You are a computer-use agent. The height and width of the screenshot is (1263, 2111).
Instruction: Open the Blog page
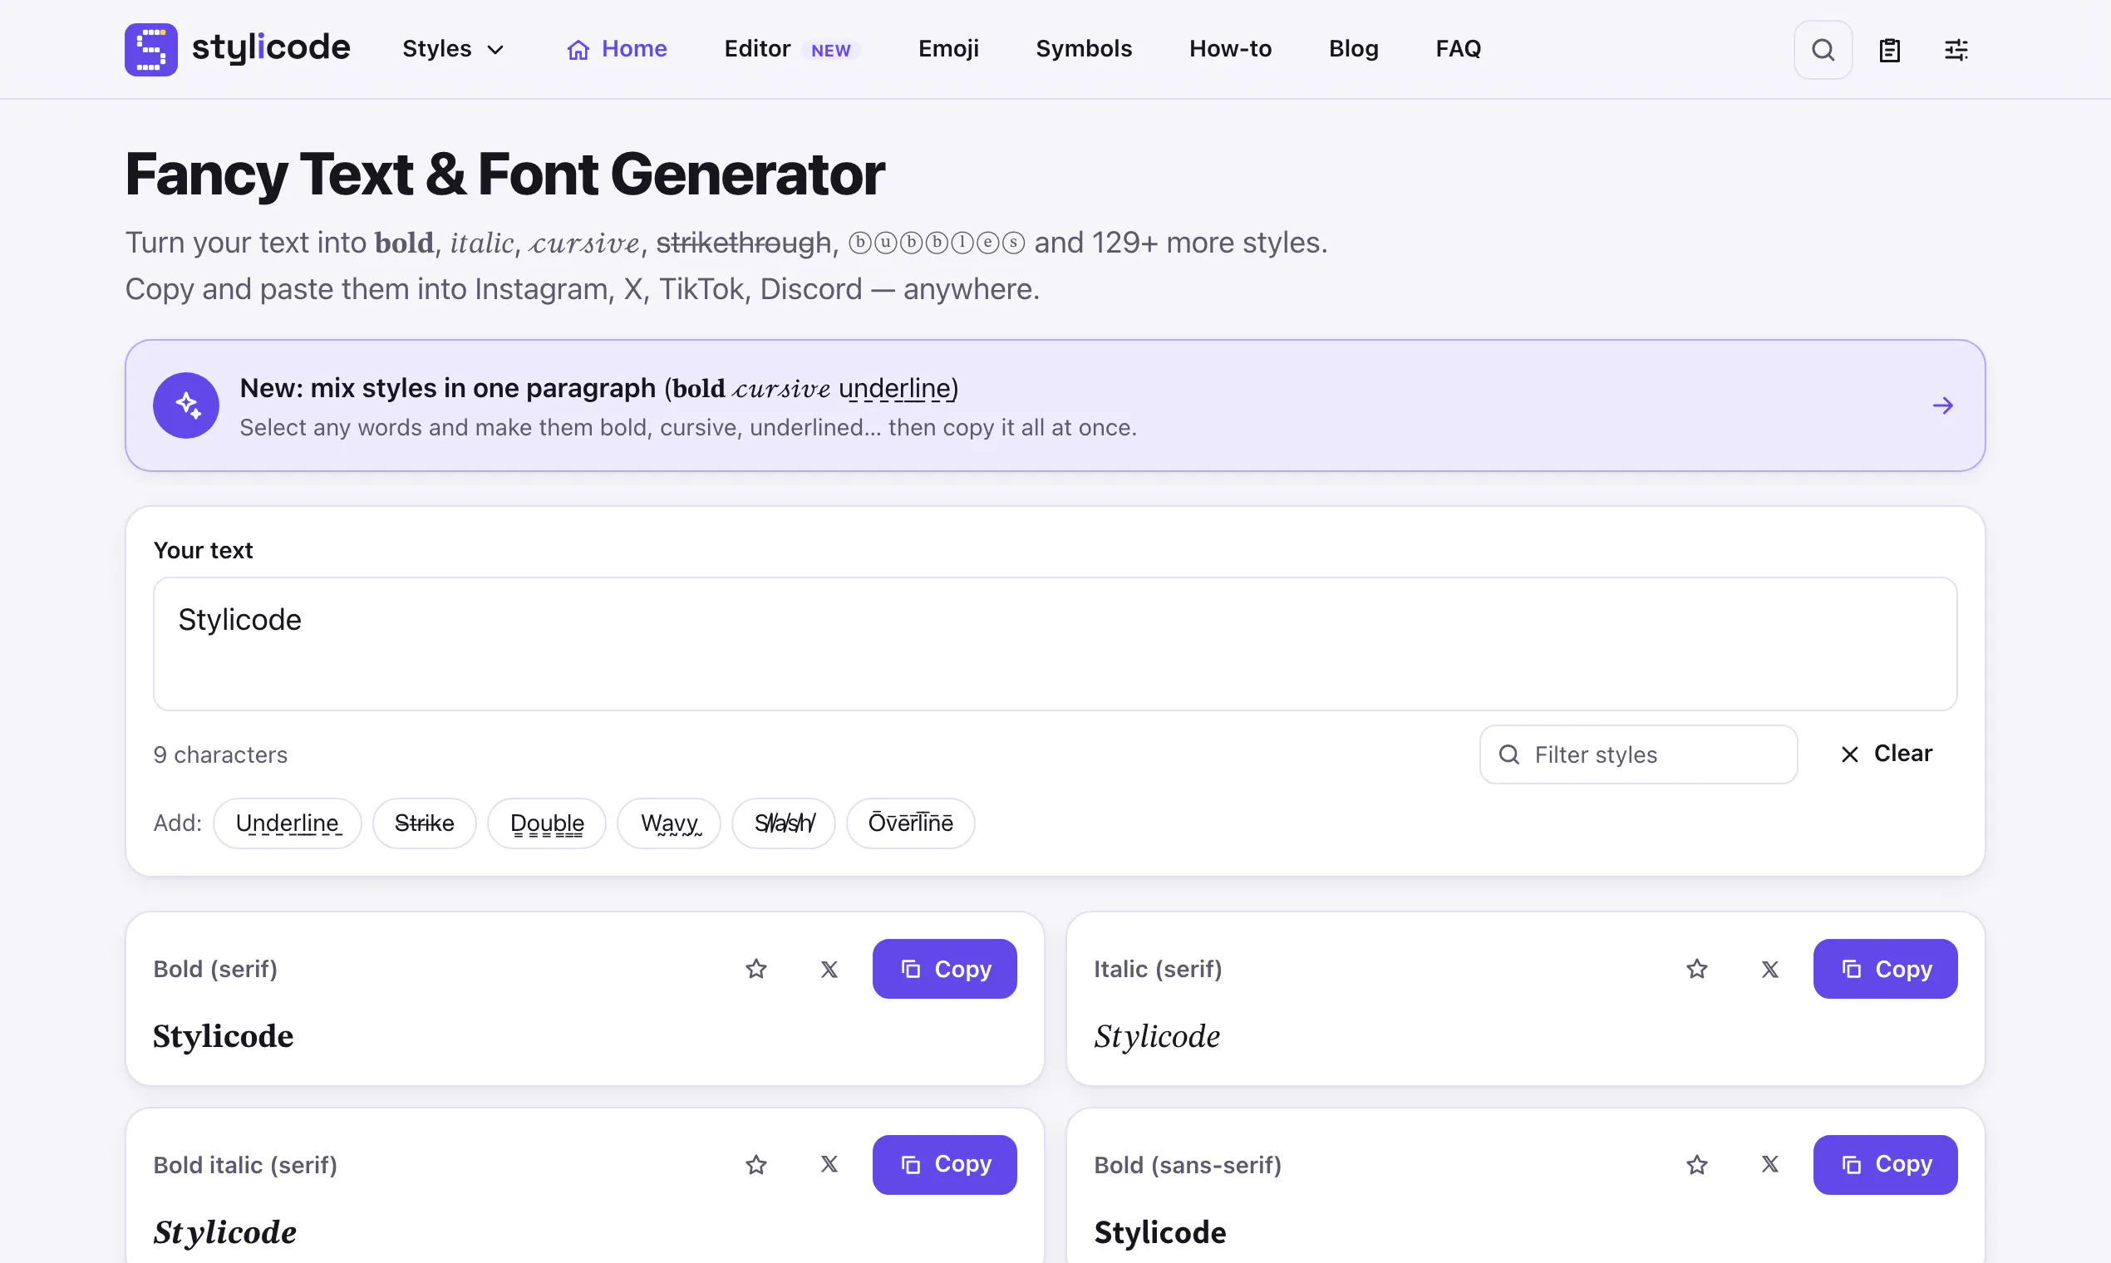pos(1352,49)
